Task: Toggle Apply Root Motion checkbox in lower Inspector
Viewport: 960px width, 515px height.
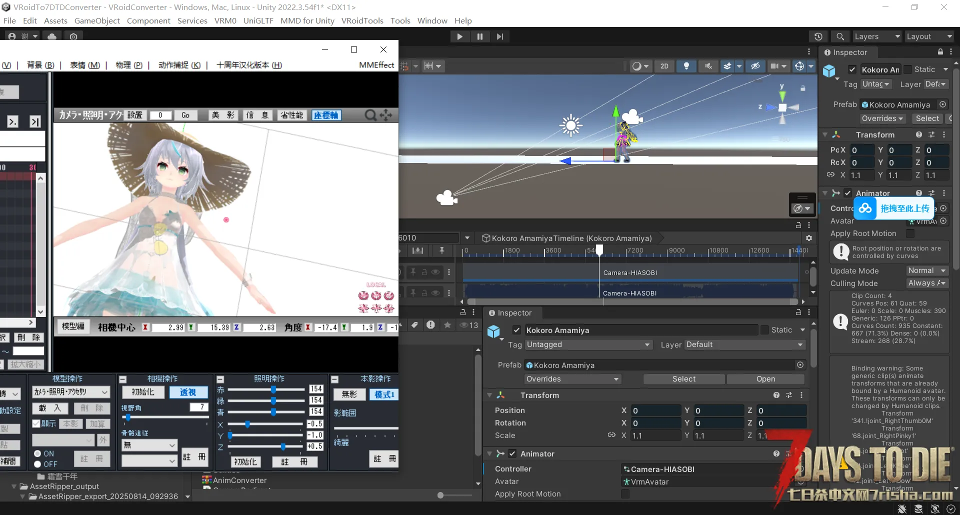Action: pyautogui.click(x=625, y=494)
